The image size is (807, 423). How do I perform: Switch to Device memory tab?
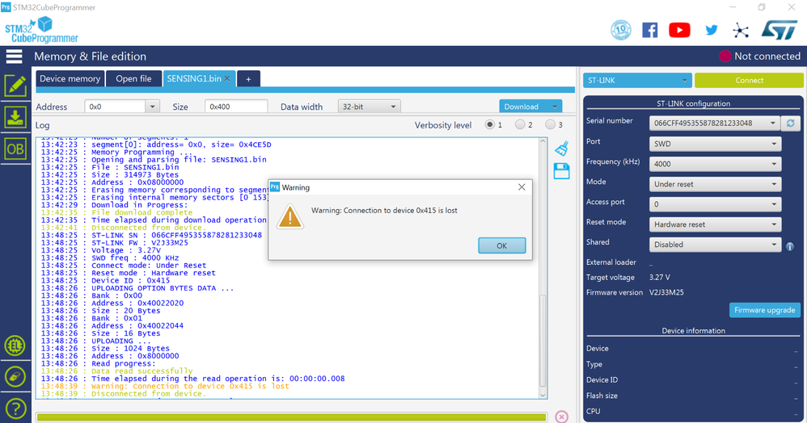click(70, 78)
